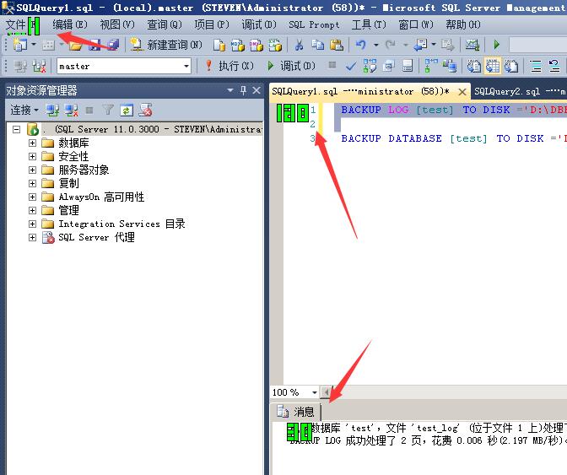Open the 100 % zoom dropdown

[314, 392]
